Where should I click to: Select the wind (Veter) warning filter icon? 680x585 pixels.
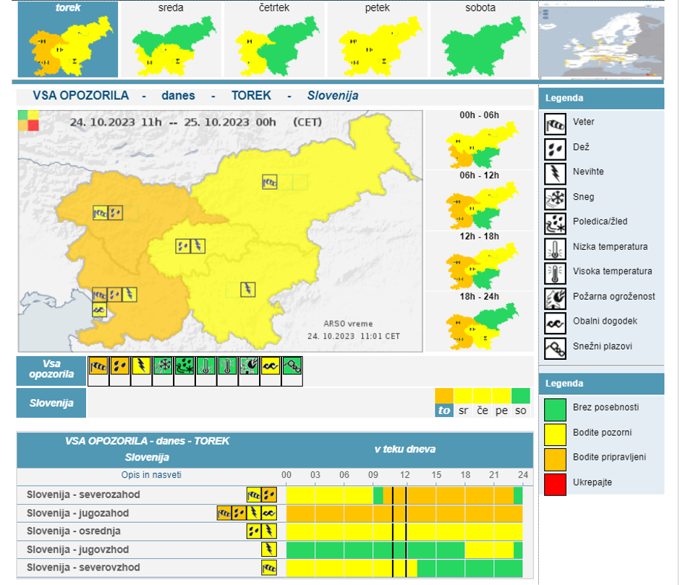[x=98, y=366]
